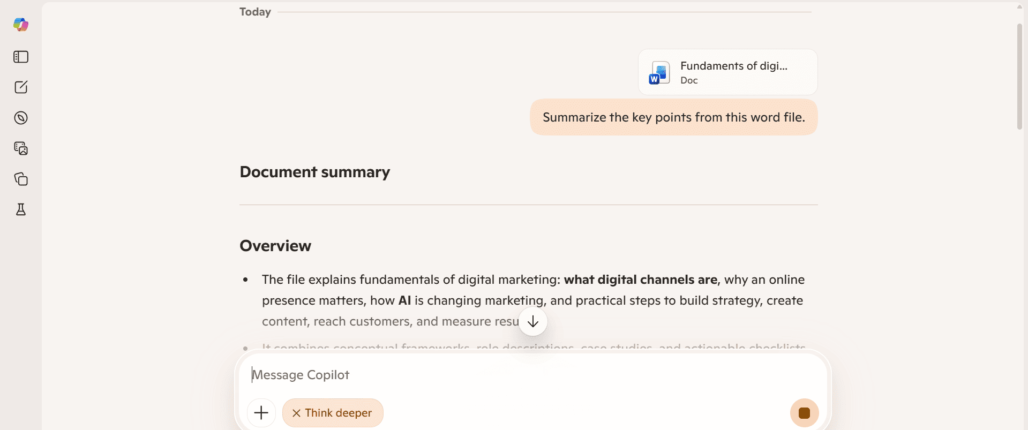Viewport: 1028px width, 430px height.
Task: Click the 'Today' date label
Action: point(255,12)
